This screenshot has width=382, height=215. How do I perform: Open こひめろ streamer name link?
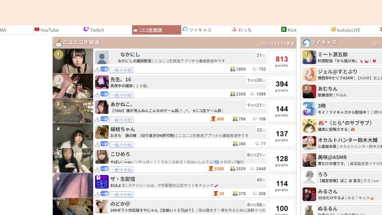[120, 154]
